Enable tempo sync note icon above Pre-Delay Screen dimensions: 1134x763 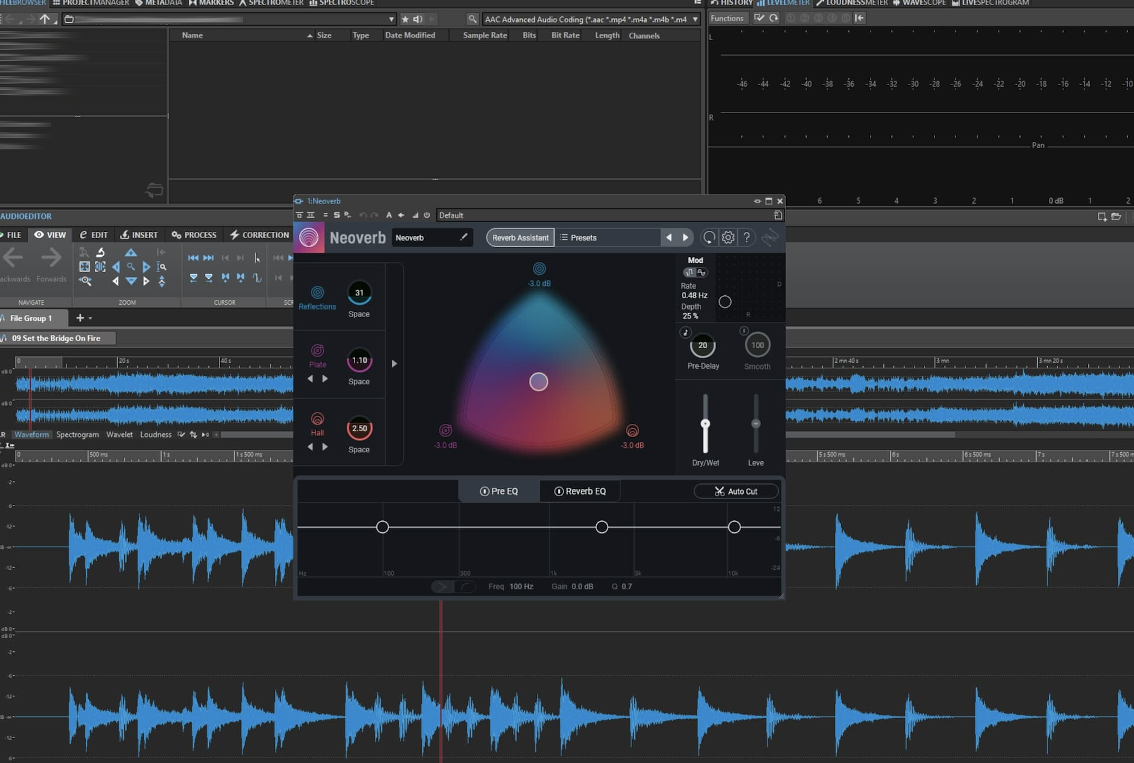(686, 332)
